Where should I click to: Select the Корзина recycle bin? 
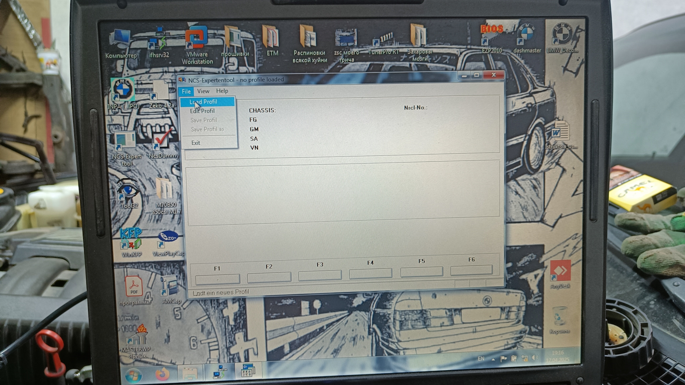pyautogui.click(x=559, y=320)
